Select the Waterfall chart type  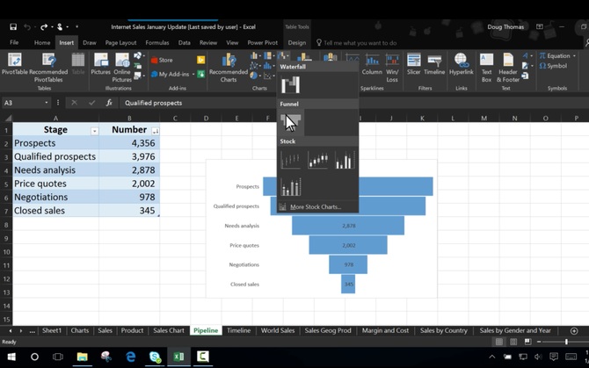(x=290, y=84)
